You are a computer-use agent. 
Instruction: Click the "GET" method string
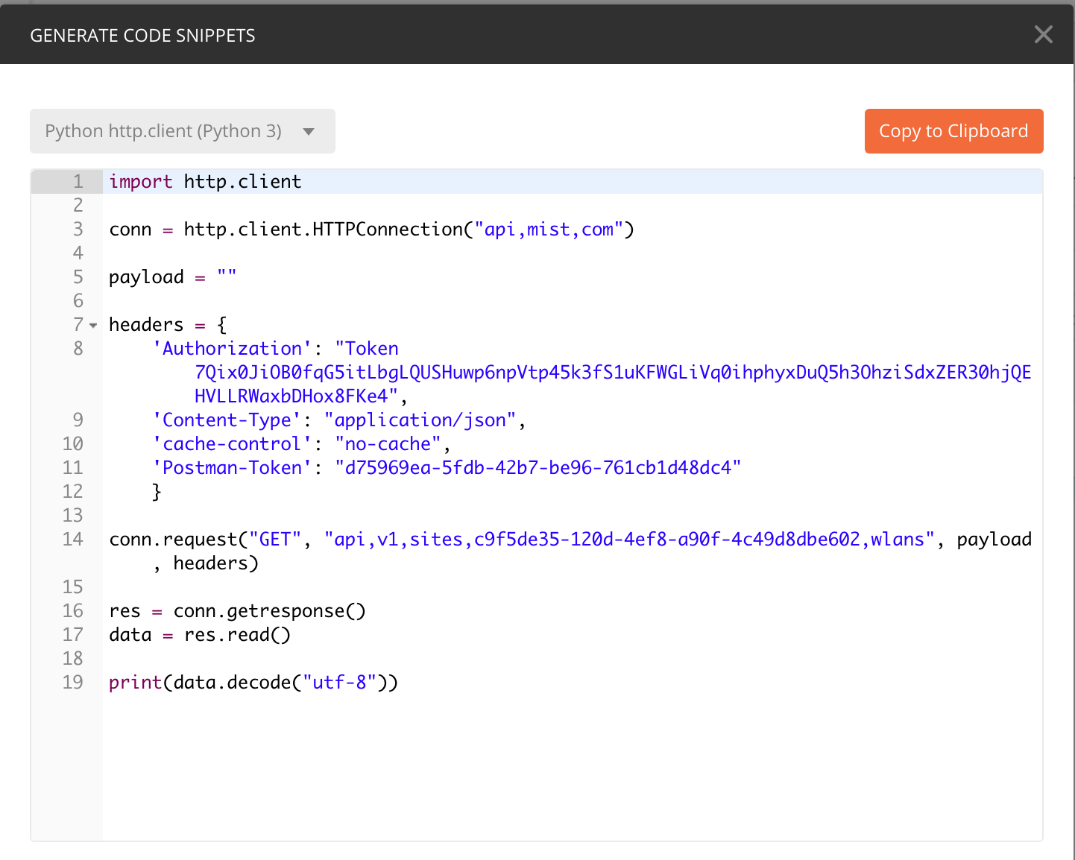coord(275,540)
